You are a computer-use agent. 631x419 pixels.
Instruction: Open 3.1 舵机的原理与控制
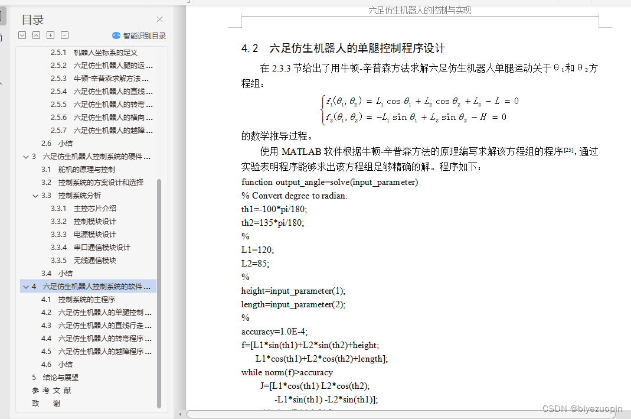pyautogui.click(x=78, y=169)
